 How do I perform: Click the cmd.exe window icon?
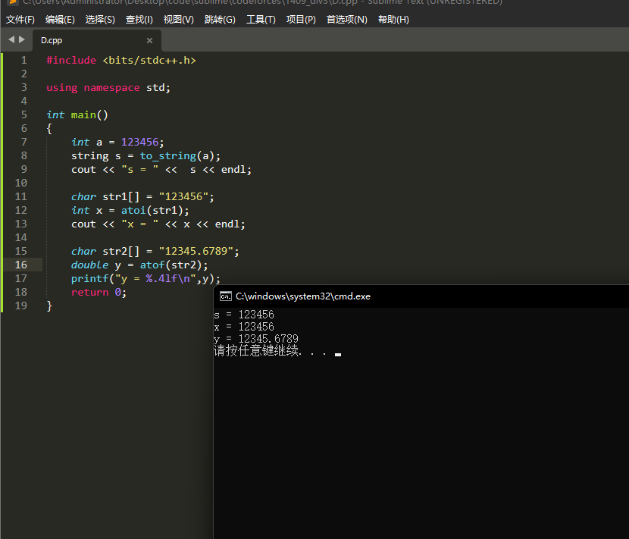(225, 296)
